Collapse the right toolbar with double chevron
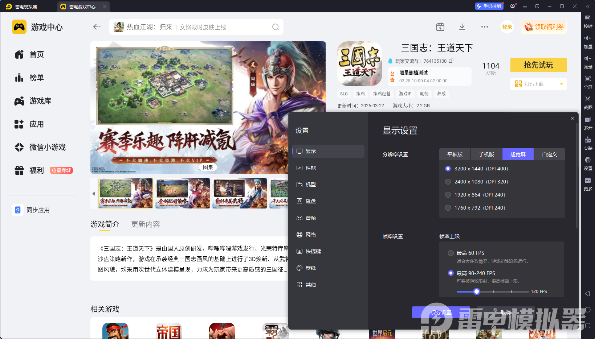The width and height of the screenshot is (595, 339). click(588, 6)
